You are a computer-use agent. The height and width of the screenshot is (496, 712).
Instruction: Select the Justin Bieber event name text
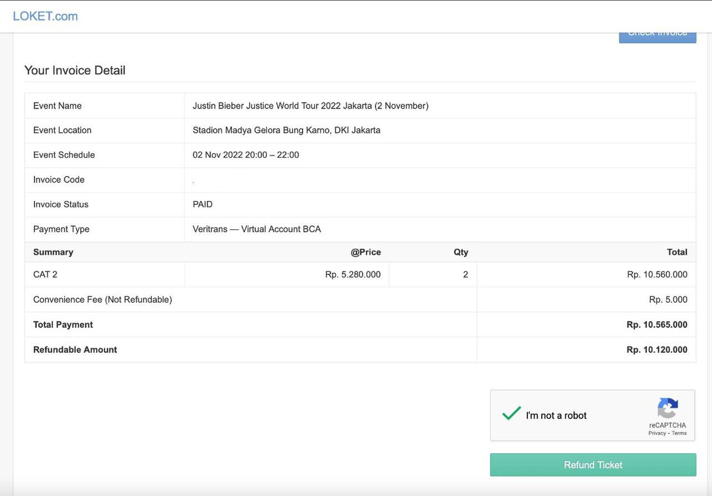(310, 105)
